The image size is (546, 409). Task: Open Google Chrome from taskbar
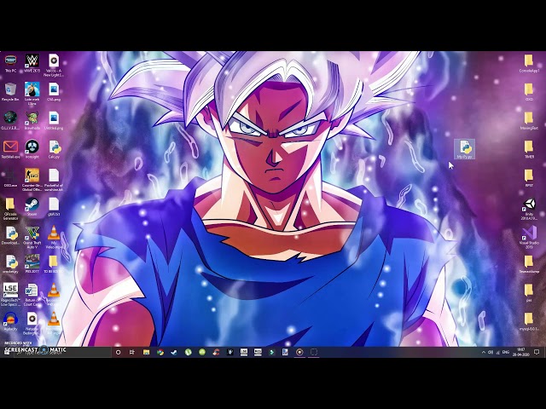pyautogui.click(x=160, y=352)
